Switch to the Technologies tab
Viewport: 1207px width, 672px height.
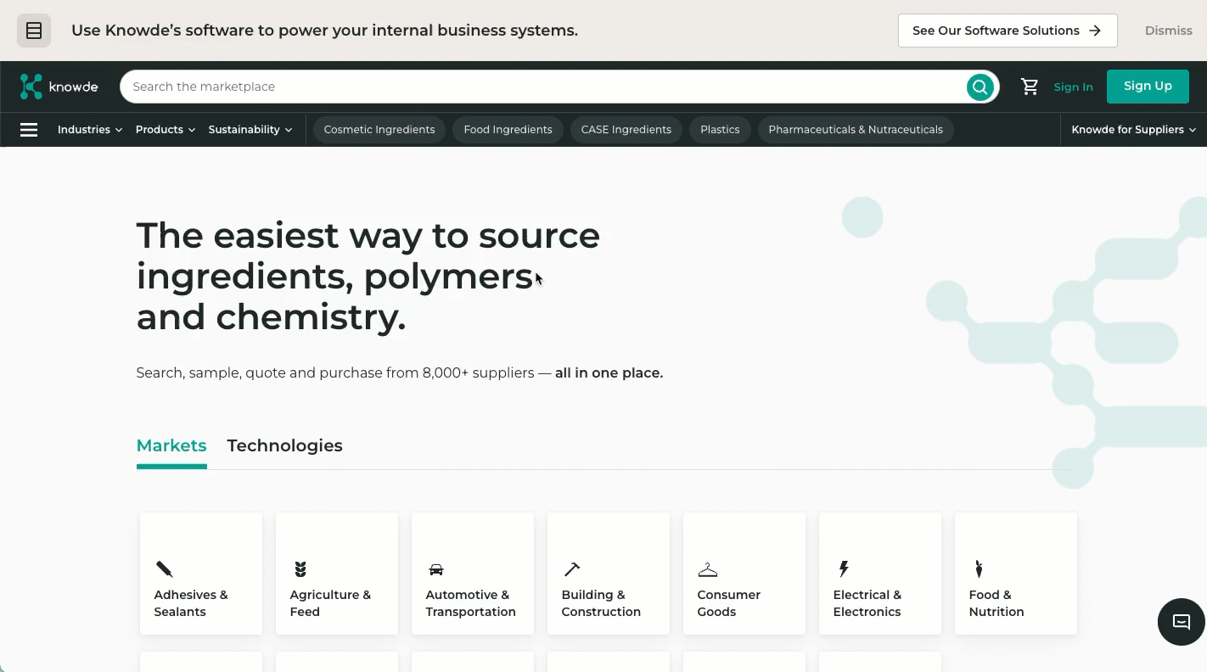tap(285, 446)
